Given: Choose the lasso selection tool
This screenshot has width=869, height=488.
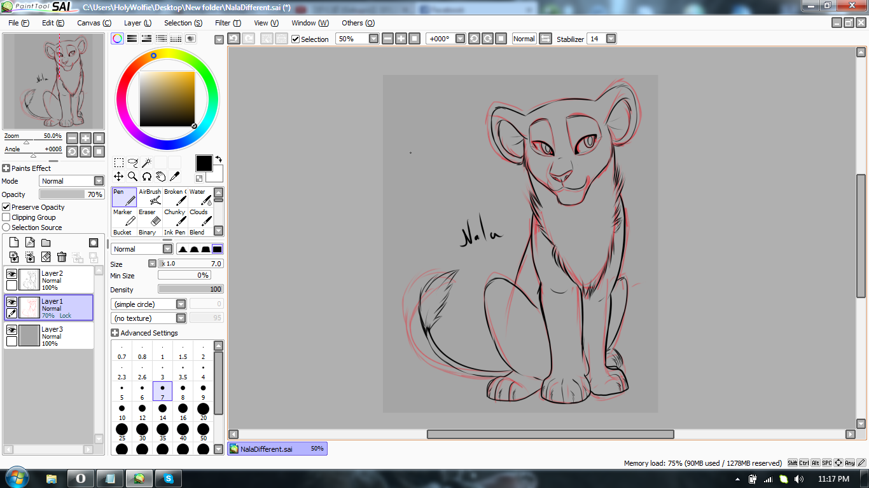Looking at the screenshot, I should pos(133,163).
